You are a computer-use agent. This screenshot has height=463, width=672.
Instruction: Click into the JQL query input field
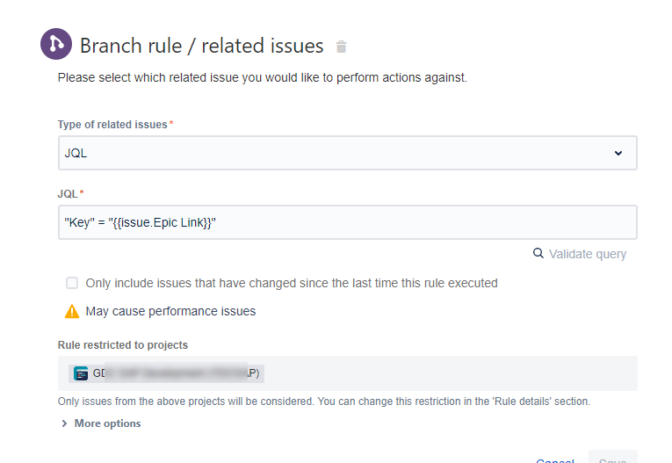pos(348,222)
